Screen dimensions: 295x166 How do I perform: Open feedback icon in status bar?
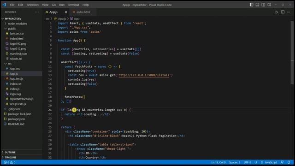pyautogui.click(x=282, y=162)
